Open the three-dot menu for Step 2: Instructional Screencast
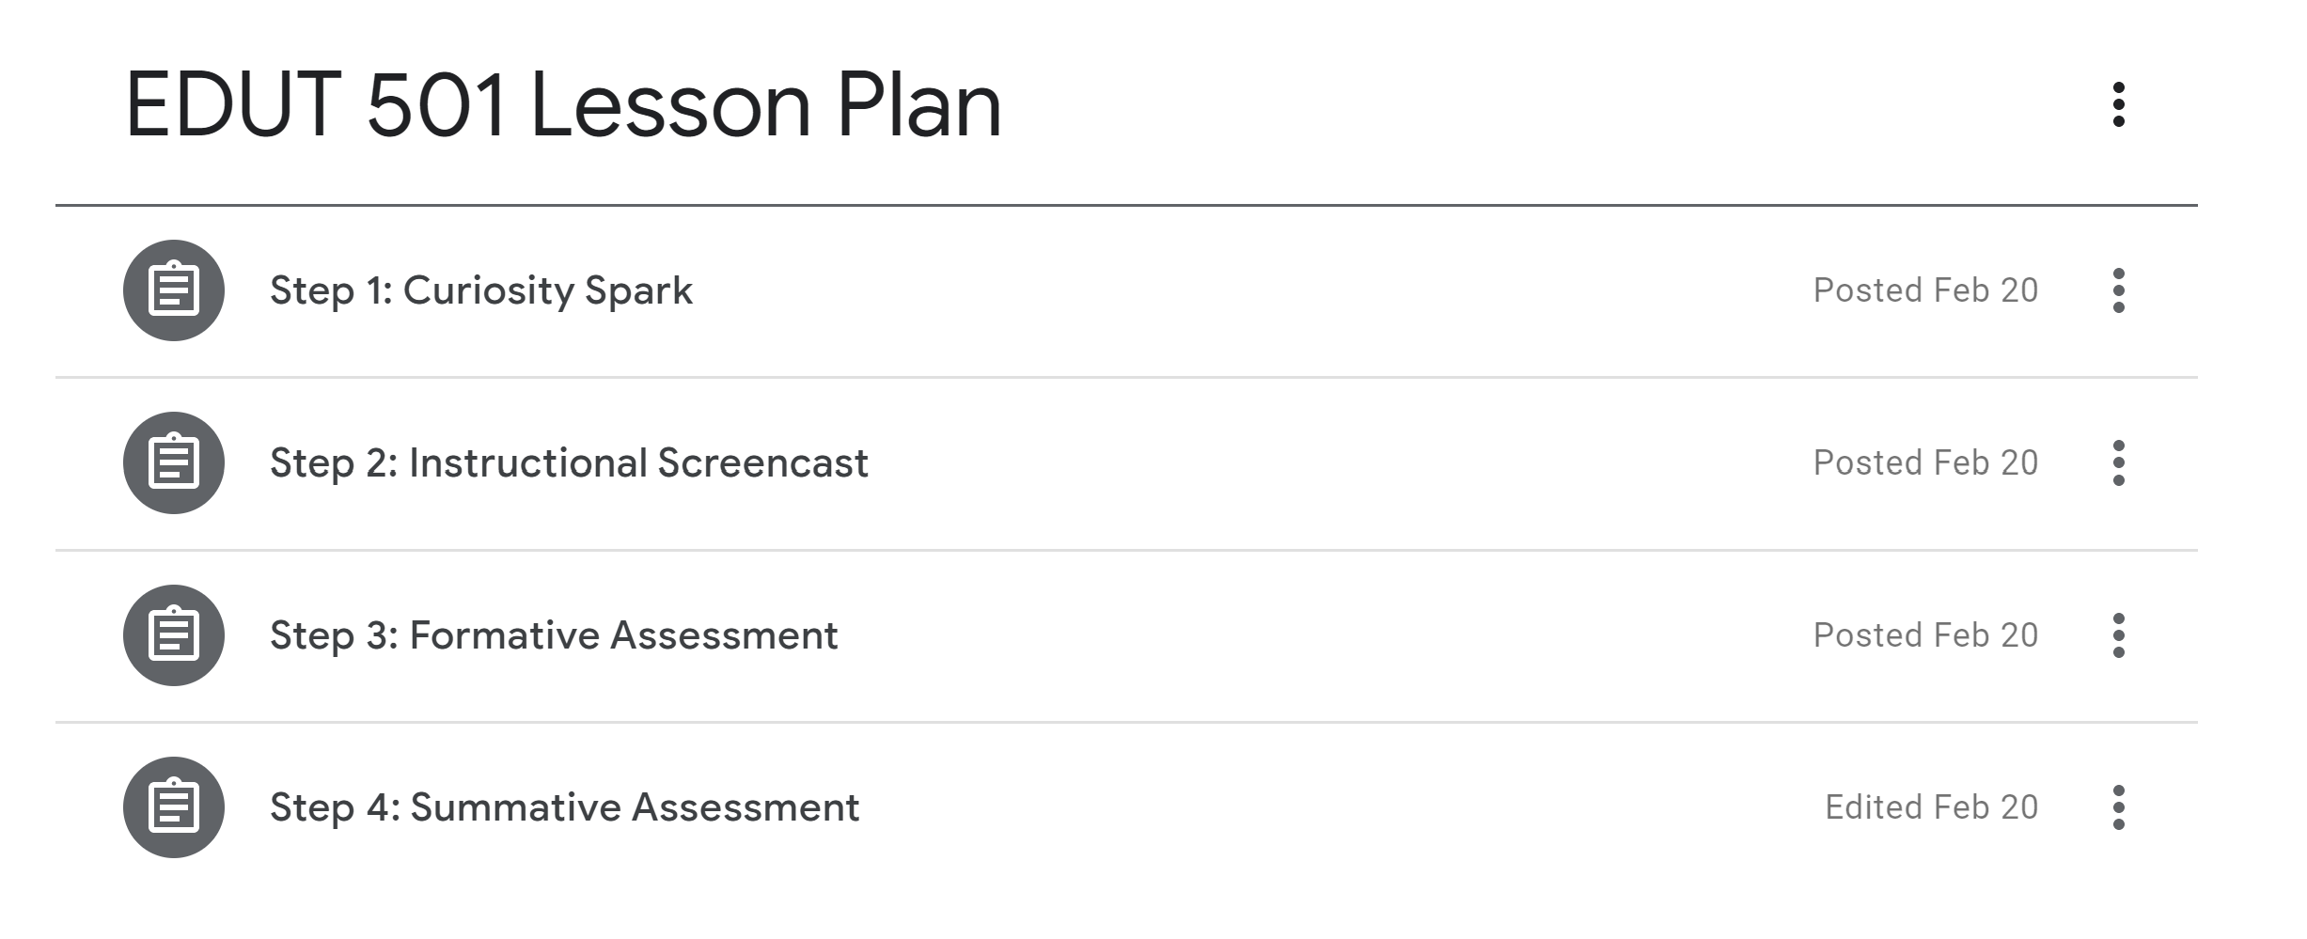Screen dimensions: 2307x939 (x=2118, y=462)
